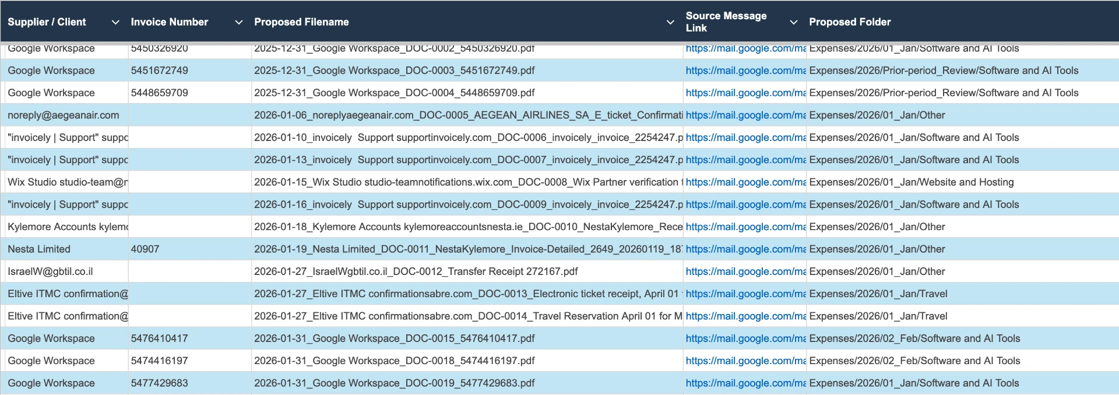Select invoice number cell 40907

(x=190, y=249)
